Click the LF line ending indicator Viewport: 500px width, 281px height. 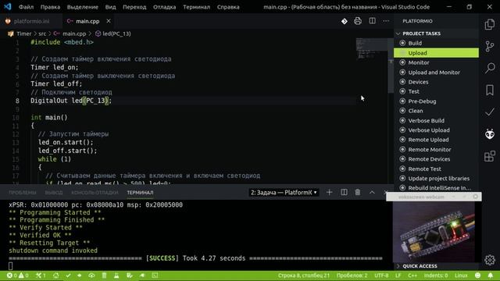(x=398, y=276)
